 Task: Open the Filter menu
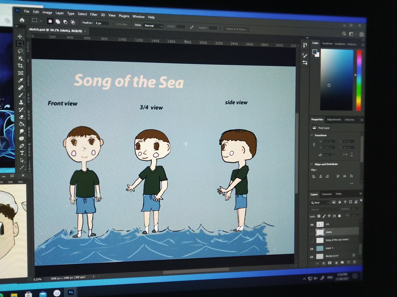pos(94,15)
